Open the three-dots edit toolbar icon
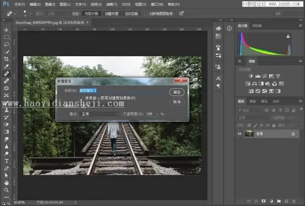This screenshot has height=206, width=305. pyautogui.click(x=6, y=197)
